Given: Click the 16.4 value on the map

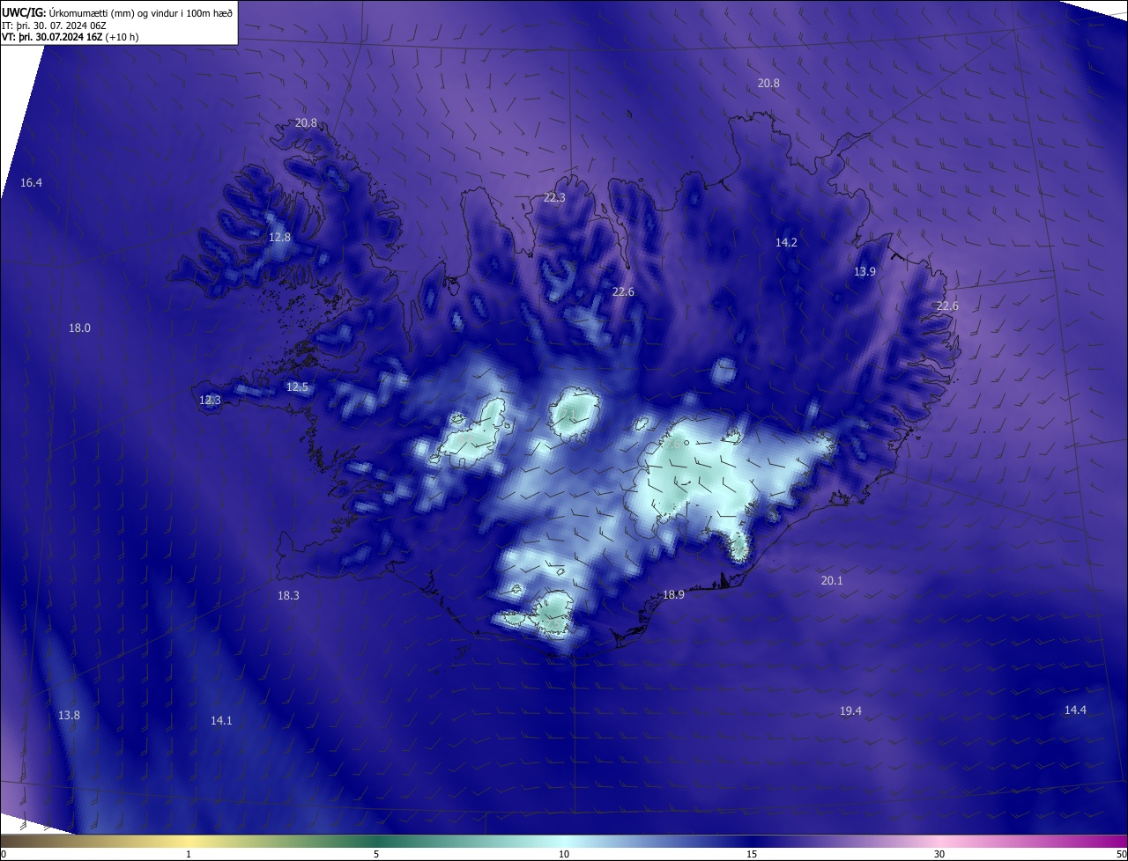Looking at the screenshot, I should (32, 182).
